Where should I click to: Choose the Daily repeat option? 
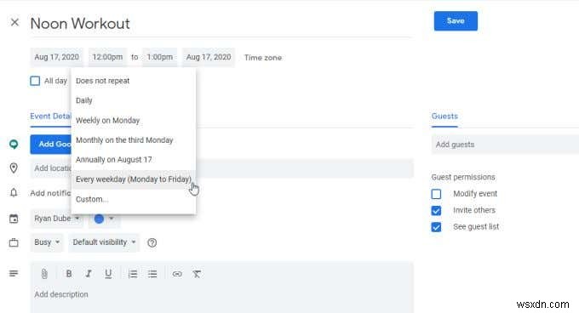click(x=134, y=100)
